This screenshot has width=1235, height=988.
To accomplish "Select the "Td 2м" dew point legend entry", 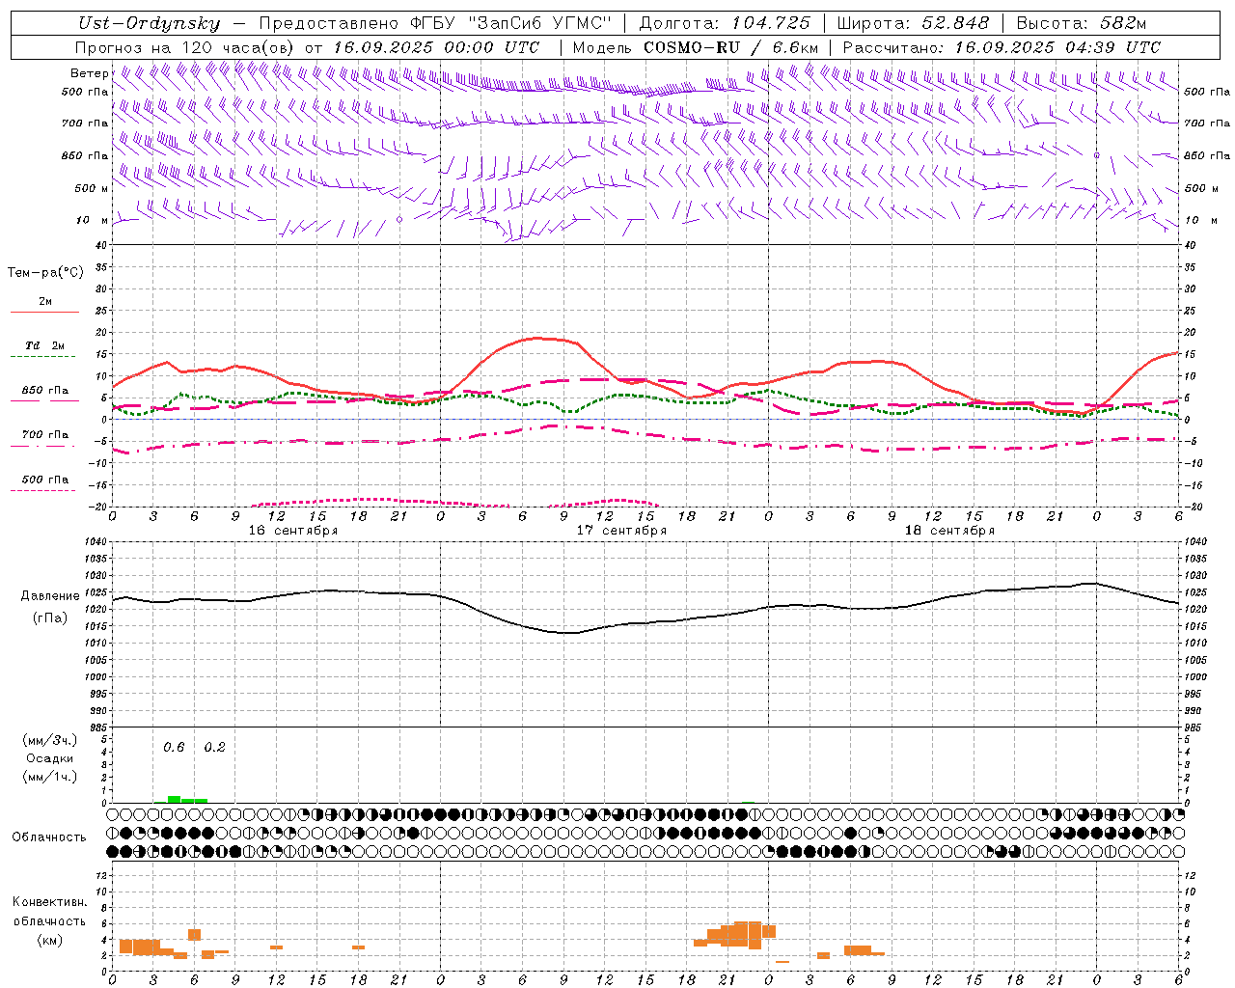I will tap(45, 345).
